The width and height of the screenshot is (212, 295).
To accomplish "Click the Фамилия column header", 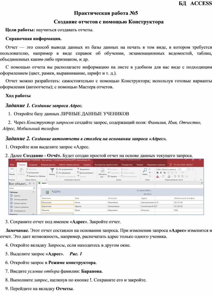I will click(46, 198).
